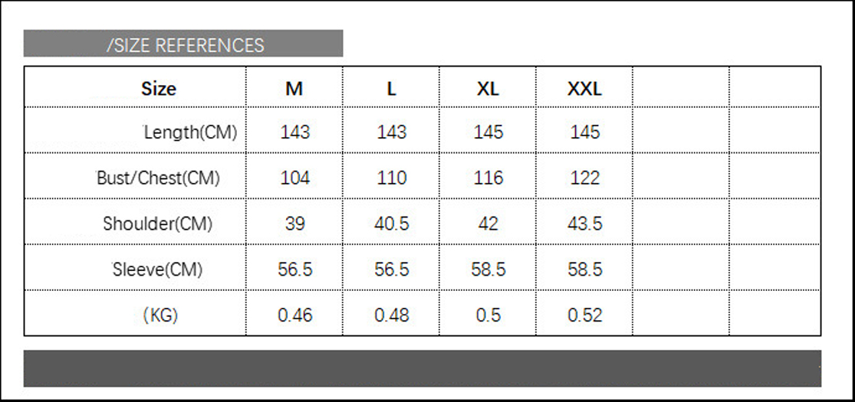Screen dimensions: 855x402
Task: Click the XXL size column header
Action: point(584,89)
